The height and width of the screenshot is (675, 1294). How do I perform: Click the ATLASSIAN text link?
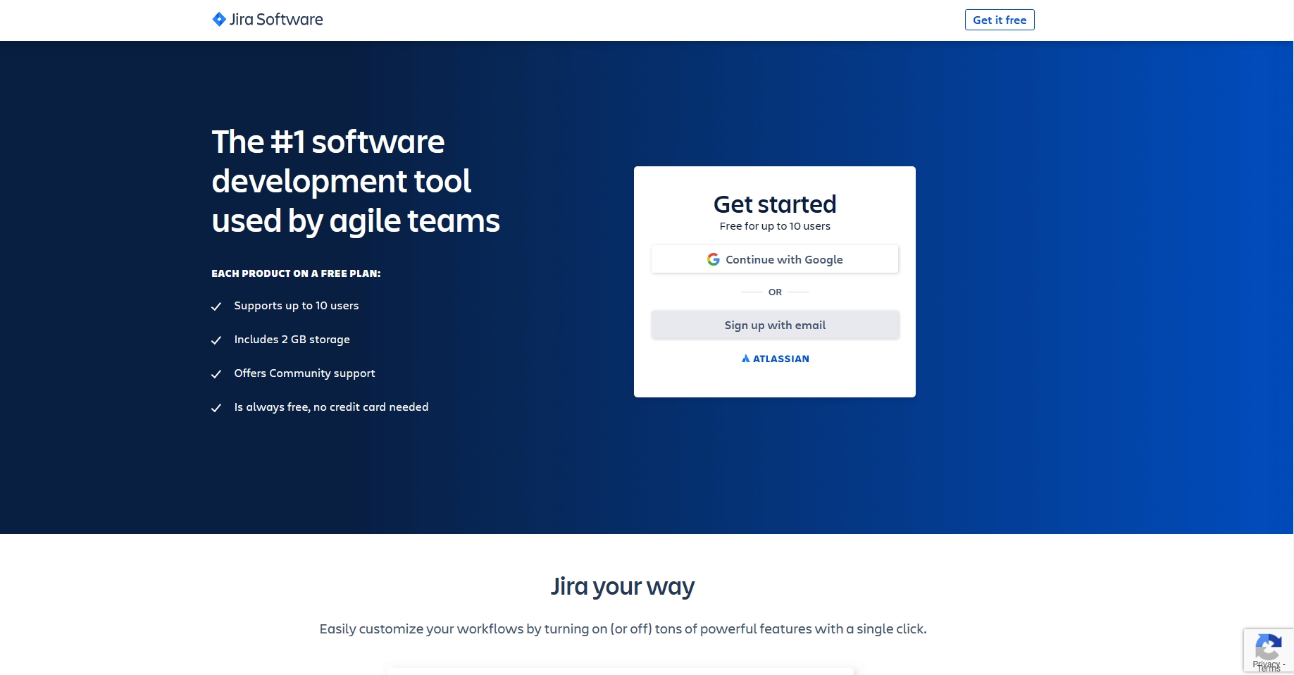click(782, 359)
